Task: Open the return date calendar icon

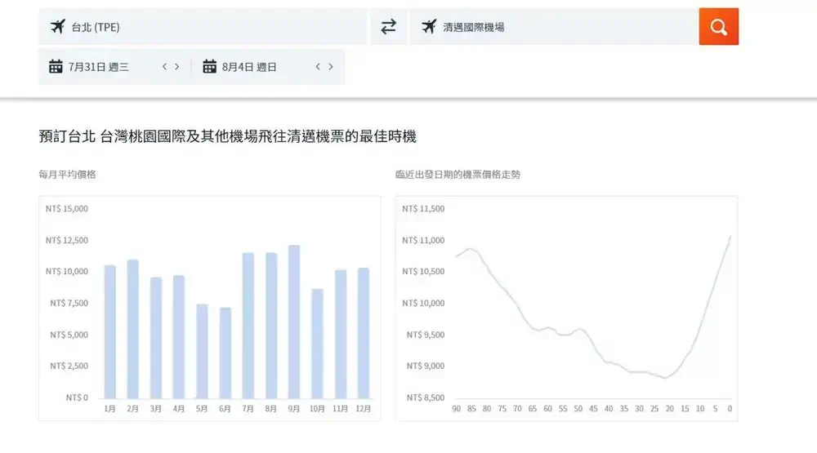Action: [209, 67]
